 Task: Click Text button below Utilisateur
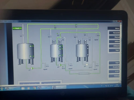point(114,50)
